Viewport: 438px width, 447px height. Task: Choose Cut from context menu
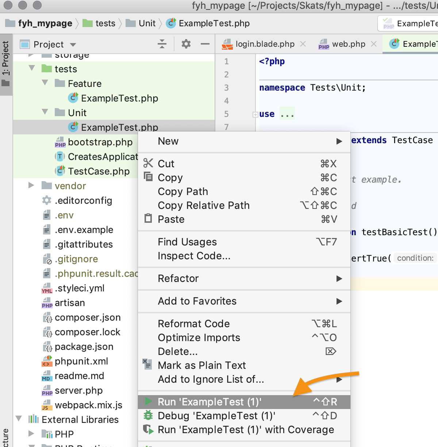click(244, 164)
